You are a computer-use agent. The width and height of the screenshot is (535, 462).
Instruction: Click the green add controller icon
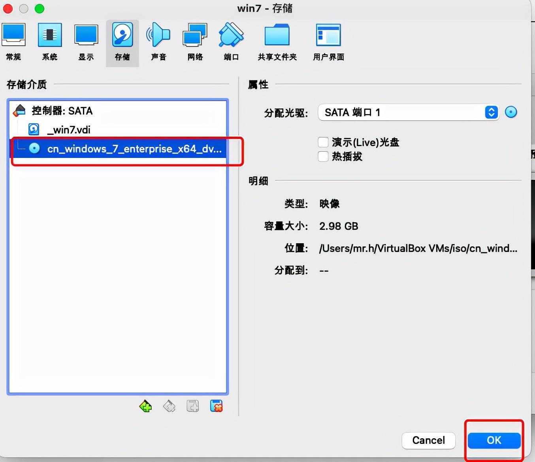coord(145,406)
